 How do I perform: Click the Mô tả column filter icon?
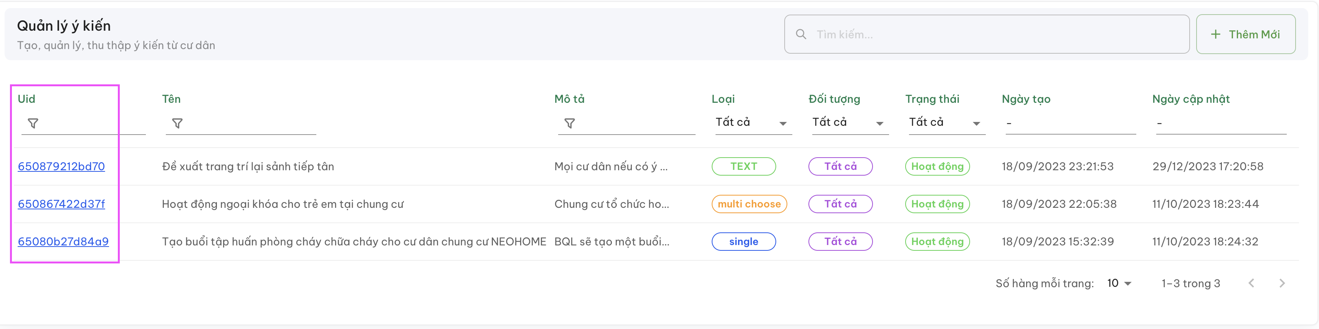569,123
